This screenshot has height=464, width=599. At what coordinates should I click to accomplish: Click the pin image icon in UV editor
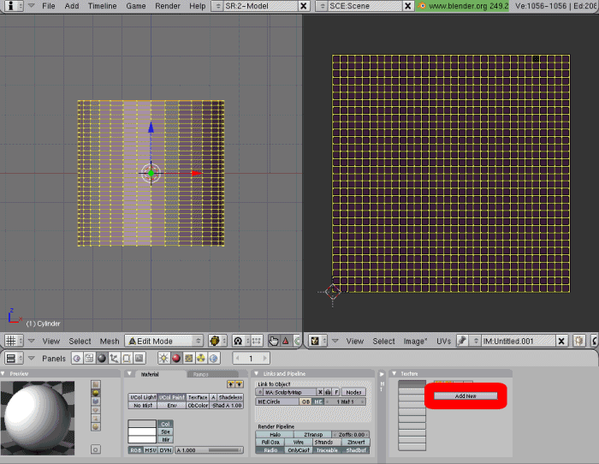point(461,341)
